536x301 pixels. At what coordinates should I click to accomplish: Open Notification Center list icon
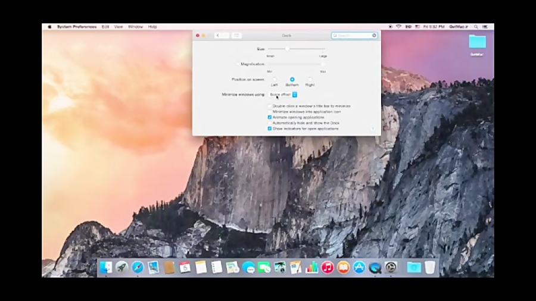click(485, 27)
